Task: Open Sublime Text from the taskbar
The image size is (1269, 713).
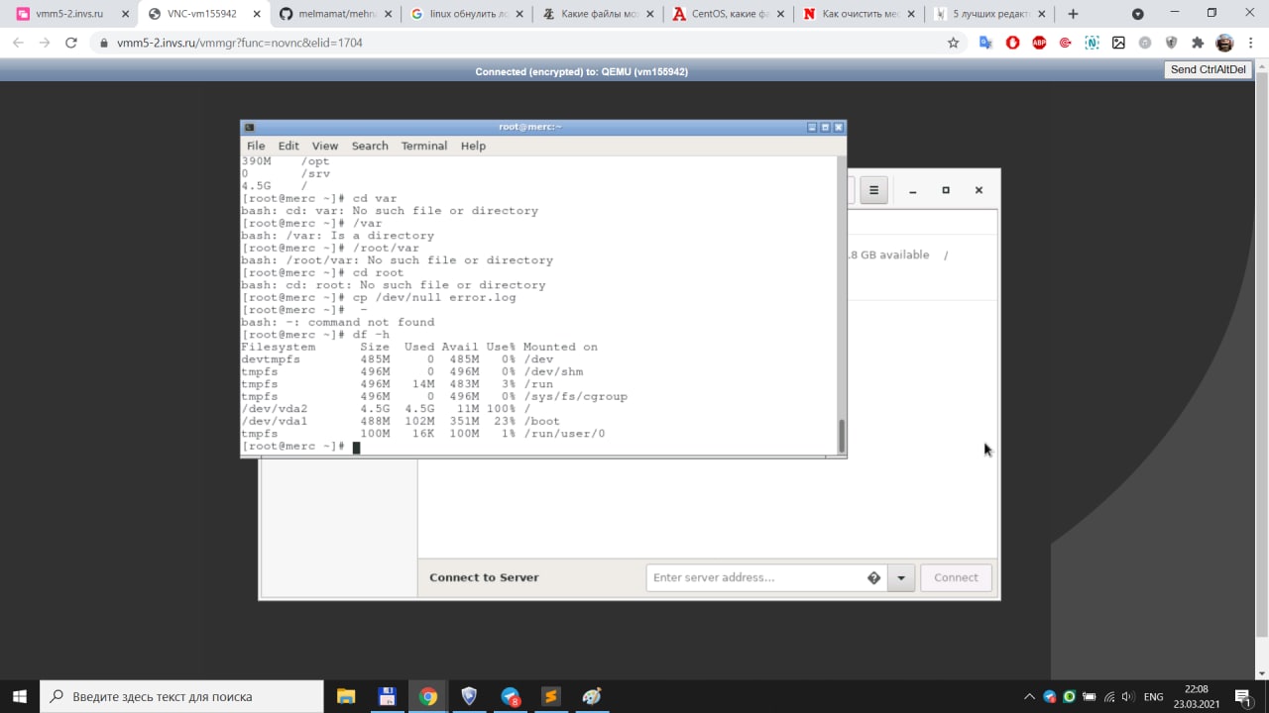Action: (x=551, y=696)
